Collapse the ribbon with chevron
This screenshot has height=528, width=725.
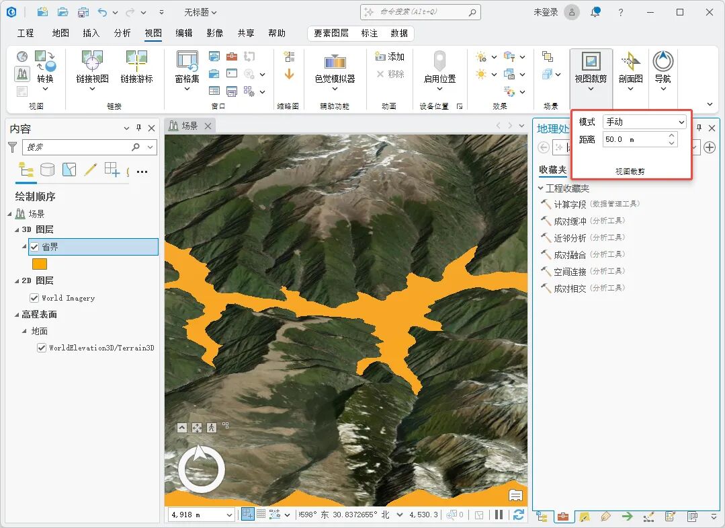pyautogui.click(x=710, y=104)
